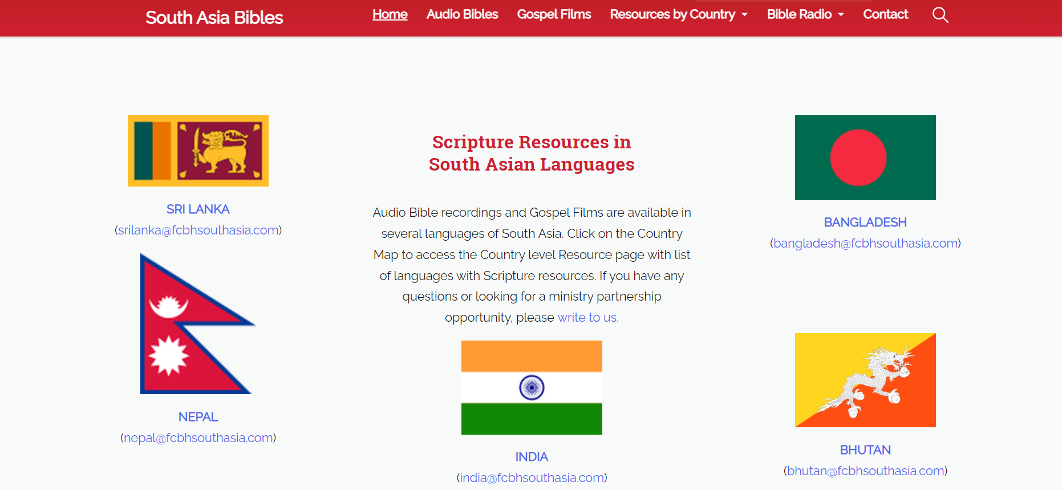Click the Bangladesh flag image

coord(865,157)
